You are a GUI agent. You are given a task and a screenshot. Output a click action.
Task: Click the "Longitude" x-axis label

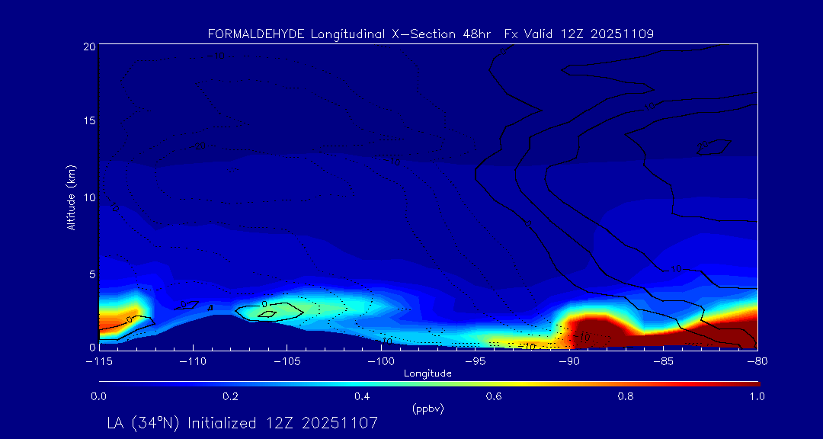[428, 373]
